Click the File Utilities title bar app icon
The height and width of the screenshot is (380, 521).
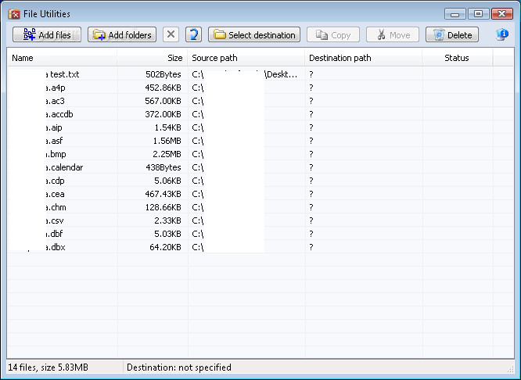point(13,13)
